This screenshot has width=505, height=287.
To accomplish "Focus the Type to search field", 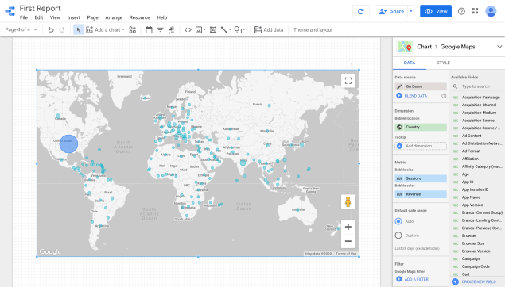I will click(x=476, y=86).
